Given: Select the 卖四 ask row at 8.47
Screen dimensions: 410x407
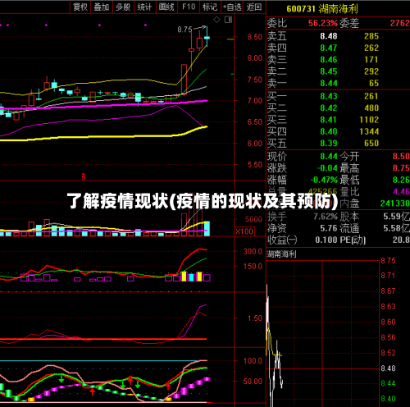Looking at the screenshot, I should 338,48.
